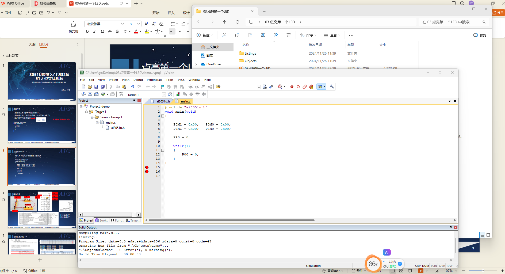
Task: Collapse code fold at line 3
Action: 163,116
